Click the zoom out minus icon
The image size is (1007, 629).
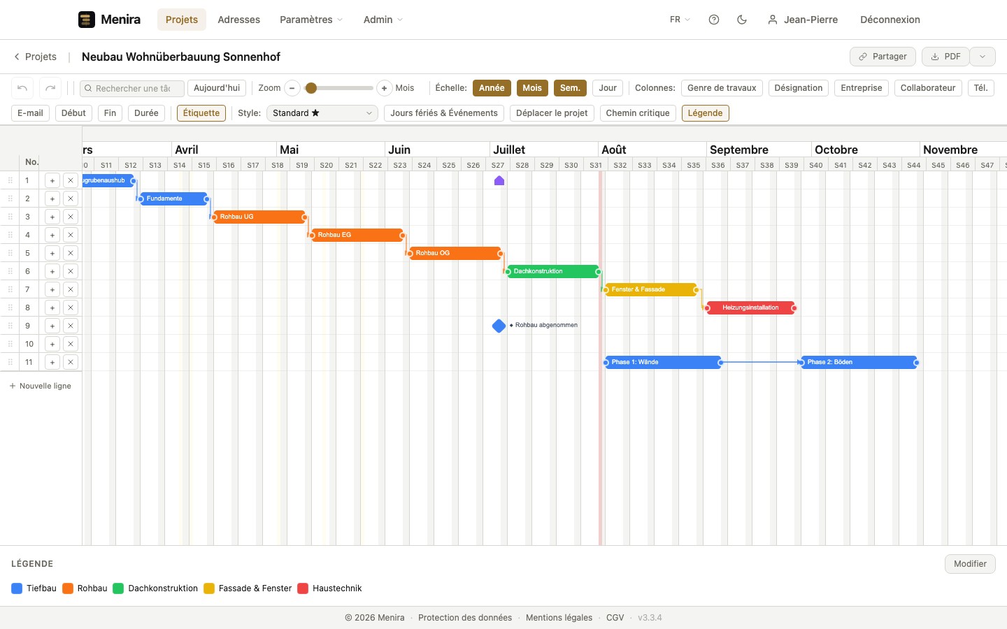point(292,88)
